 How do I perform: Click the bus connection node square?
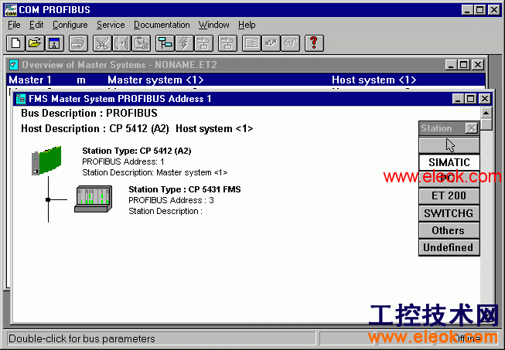coord(48,200)
